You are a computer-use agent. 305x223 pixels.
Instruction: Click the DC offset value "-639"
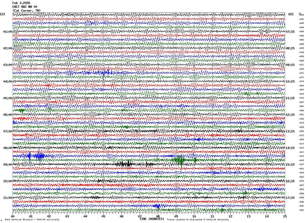tap(301, 52)
